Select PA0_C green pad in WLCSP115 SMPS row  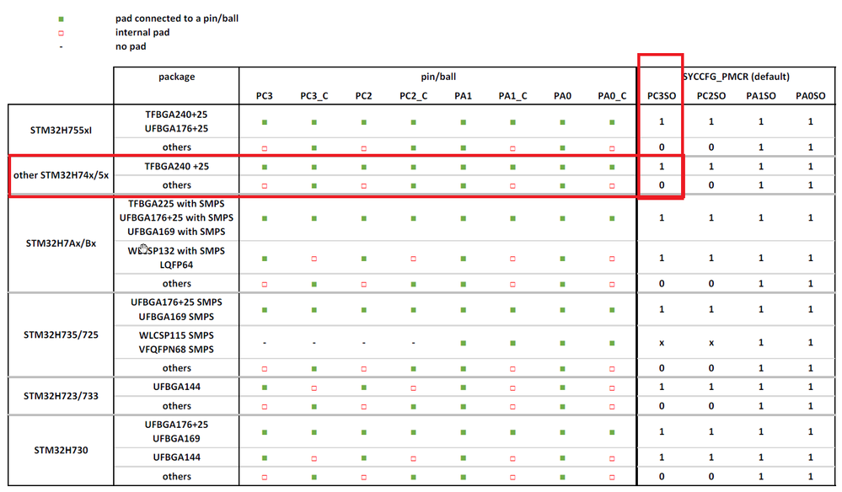[612, 343]
